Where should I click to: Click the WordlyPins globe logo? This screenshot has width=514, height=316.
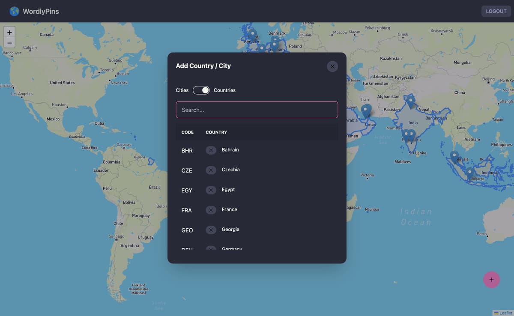pos(15,11)
